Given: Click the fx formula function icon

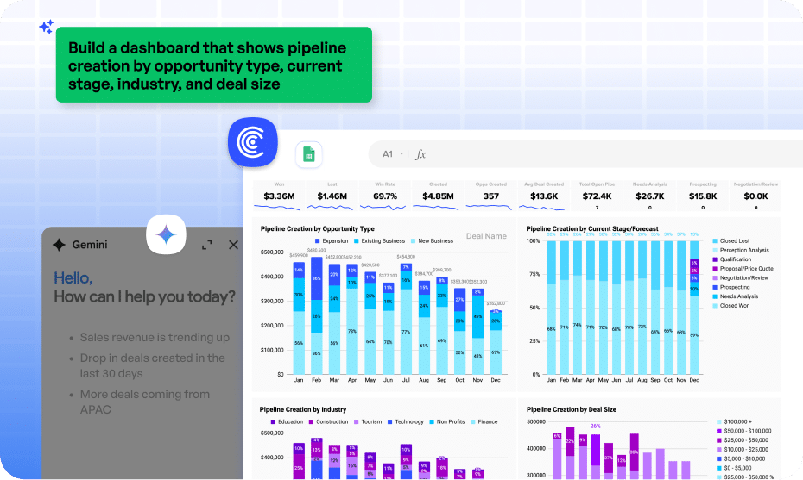Looking at the screenshot, I should pos(421,154).
